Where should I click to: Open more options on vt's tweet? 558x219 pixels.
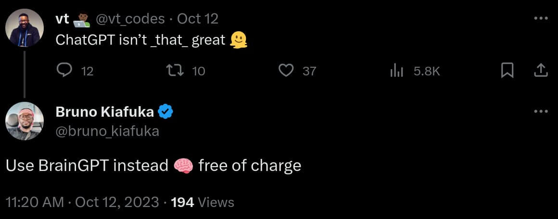pyautogui.click(x=541, y=19)
